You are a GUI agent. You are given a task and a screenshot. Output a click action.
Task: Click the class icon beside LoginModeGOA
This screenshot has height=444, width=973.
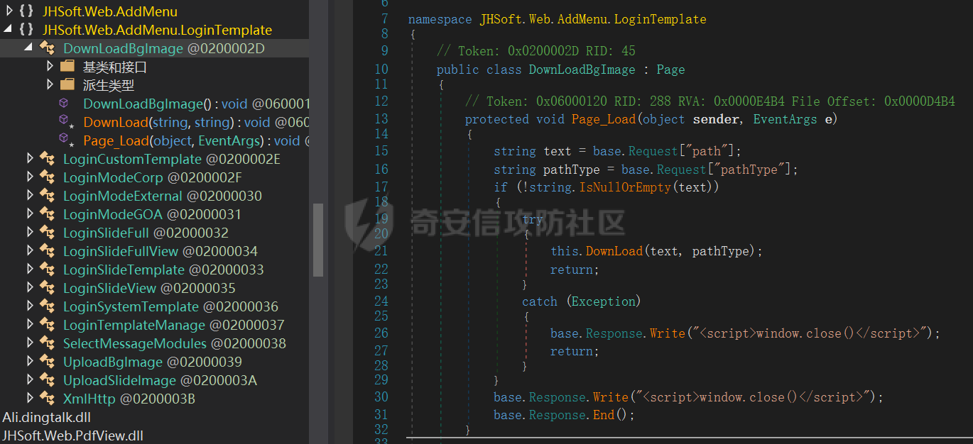pos(48,214)
